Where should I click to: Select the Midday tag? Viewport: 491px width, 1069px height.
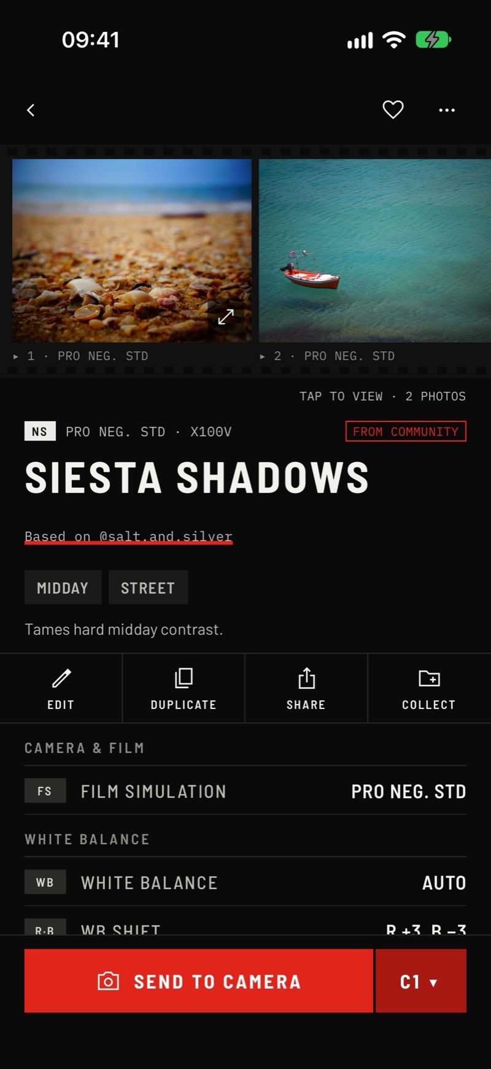[63, 587]
